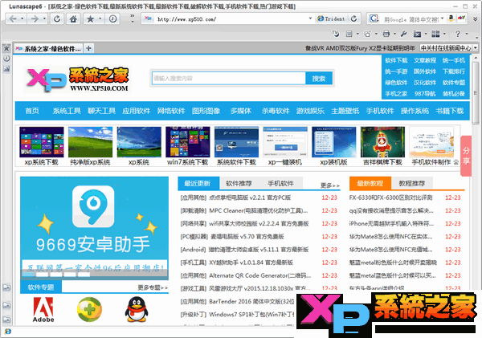
Task: Expand the back button history dropdown arrow
Action: pos(22,19)
